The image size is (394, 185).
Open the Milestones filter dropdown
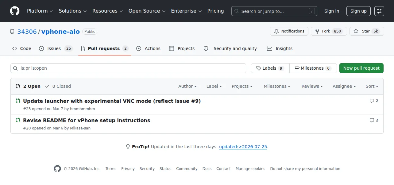click(x=277, y=86)
